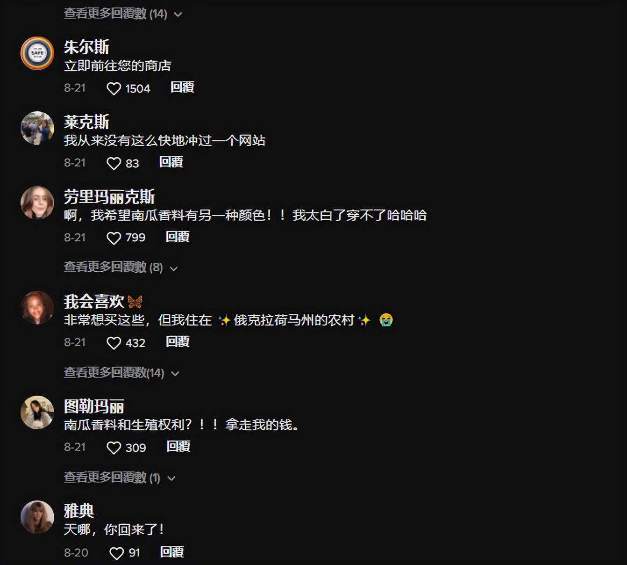Like 雅典's comment with 91 likes

[116, 553]
